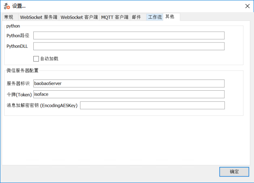Focus the PythonDLL input box
The image size is (254, 183).
129,46
